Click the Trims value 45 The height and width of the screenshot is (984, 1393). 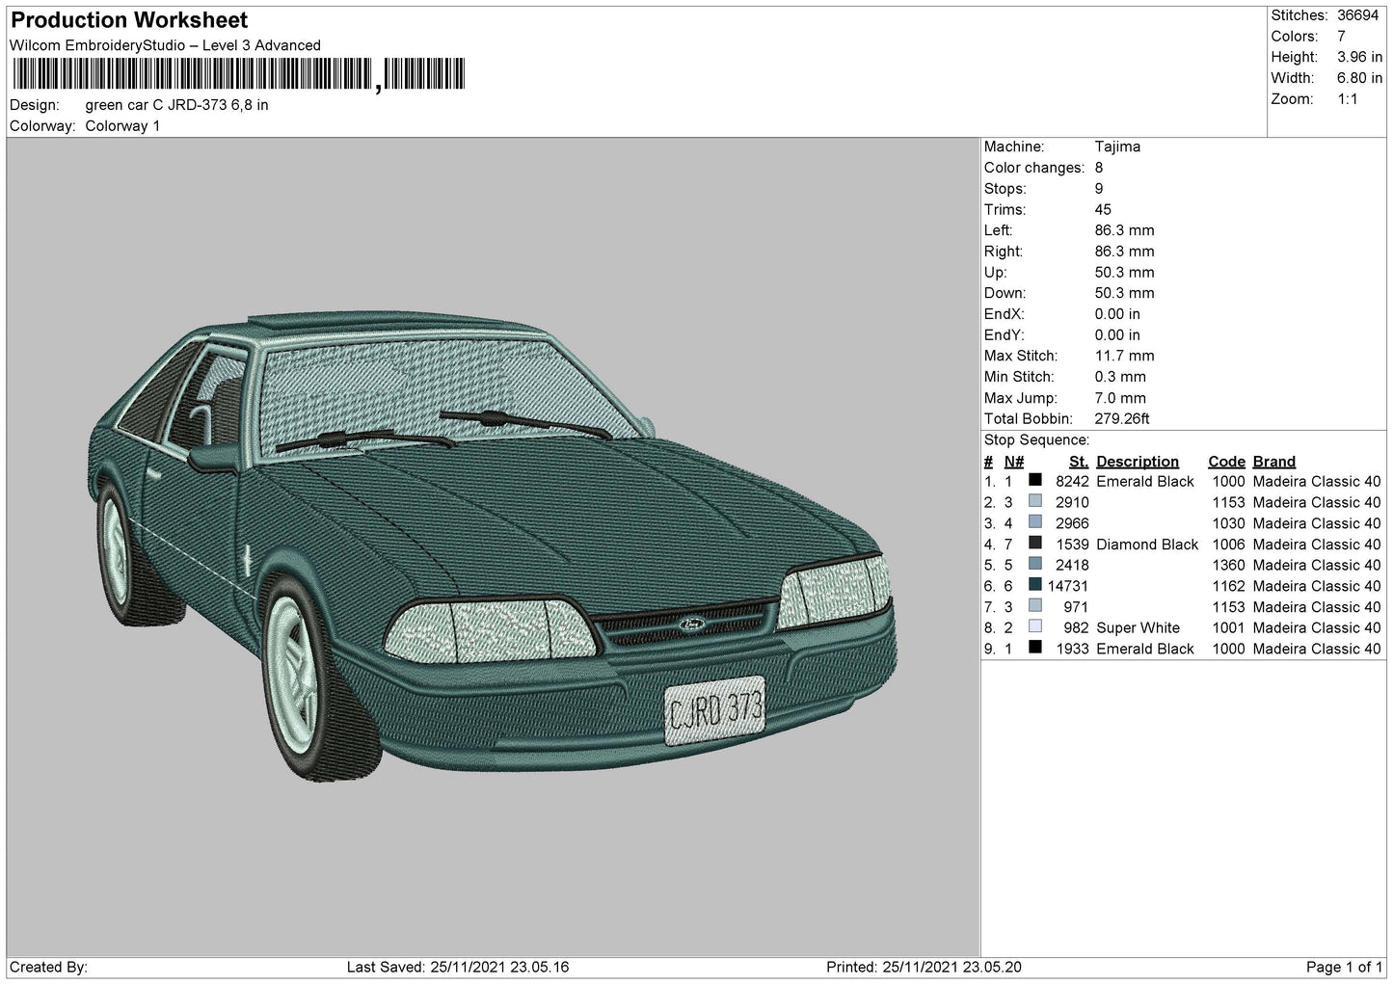click(x=1103, y=209)
